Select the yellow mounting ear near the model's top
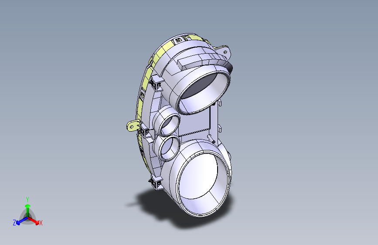The width and height of the screenshot is (378, 245). point(224,51)
